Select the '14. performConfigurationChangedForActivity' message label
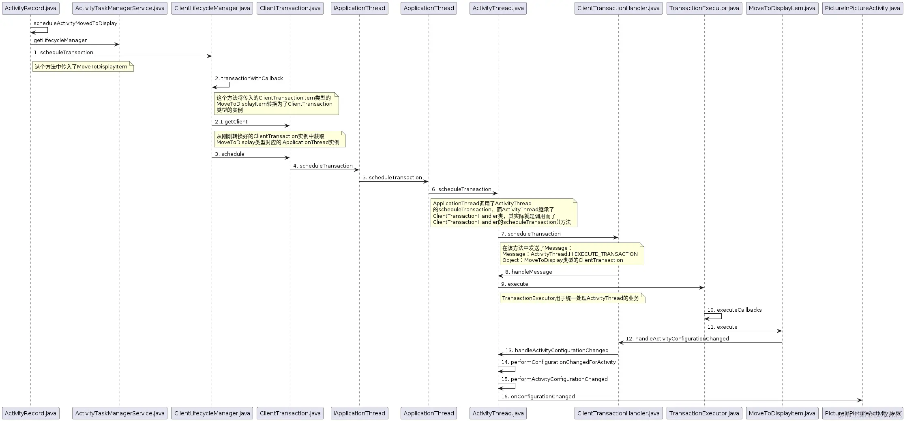Image resolution: width=905 pixels, height=421 pixels. coord(558,362)
